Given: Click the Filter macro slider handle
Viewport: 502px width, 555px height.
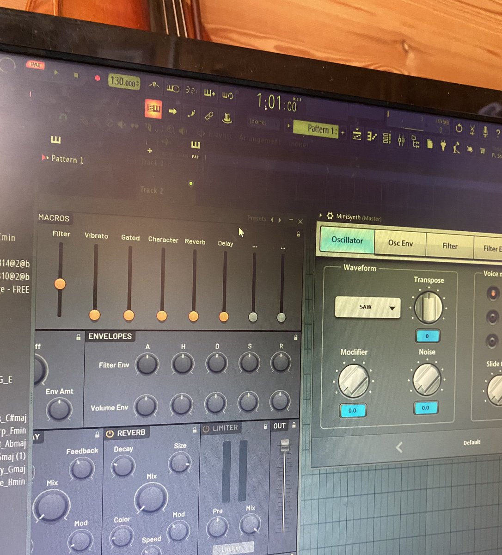Looking at the screenshot, I should coord(60,284).
